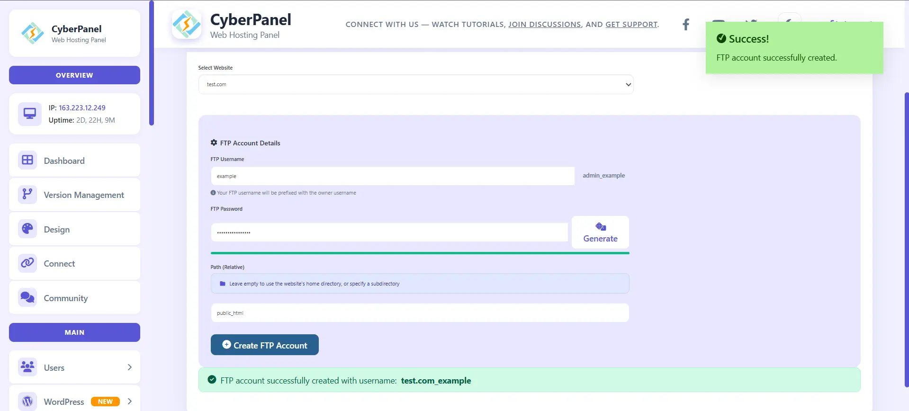Click the Version Management branch icon
Screen dimensions: 909x411
click(27, 194)
